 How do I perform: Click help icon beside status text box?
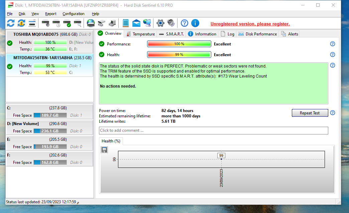[333, 65]
